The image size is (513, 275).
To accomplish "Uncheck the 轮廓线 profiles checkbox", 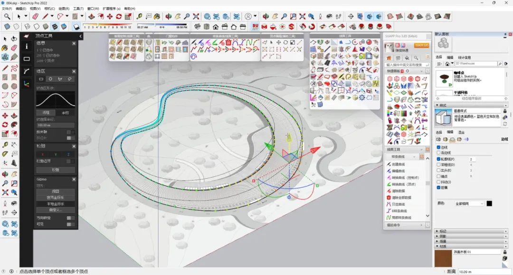I will tap(438, 159).
